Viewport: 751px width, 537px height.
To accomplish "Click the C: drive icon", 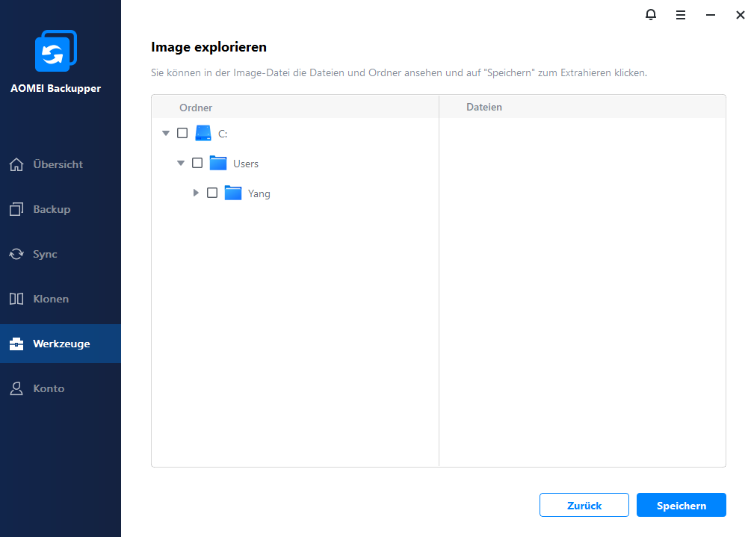I will pyautogui.click(x=203, y=134).
